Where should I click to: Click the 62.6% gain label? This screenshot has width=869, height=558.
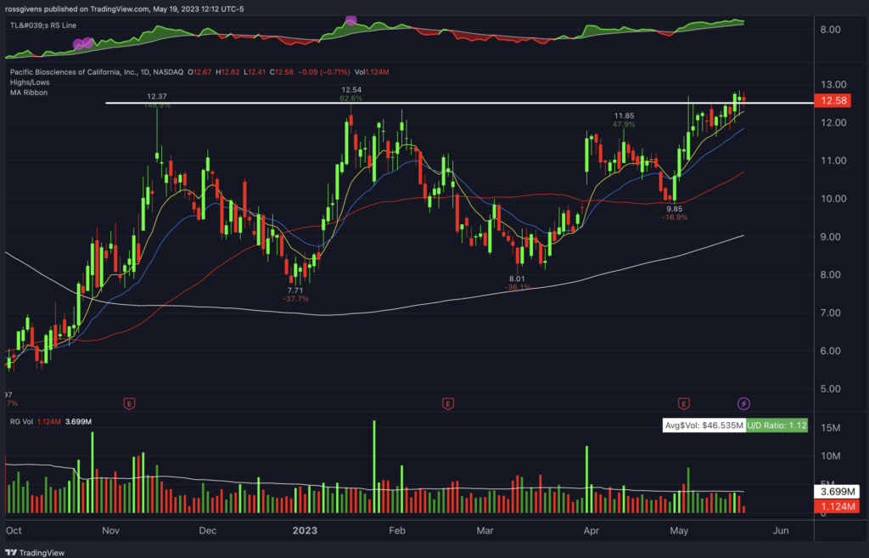[351, 99]
